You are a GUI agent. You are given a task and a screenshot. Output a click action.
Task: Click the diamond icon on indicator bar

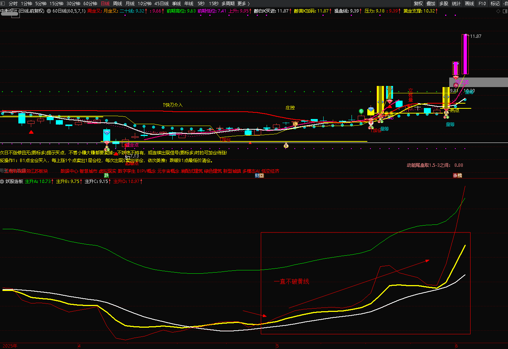498,11
